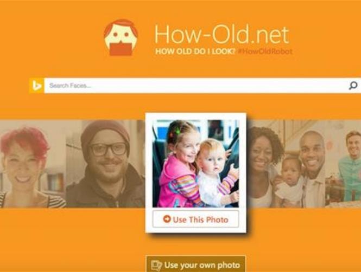Click the magnifying glass search icon

pyautogui.click(x=353, y=86)
